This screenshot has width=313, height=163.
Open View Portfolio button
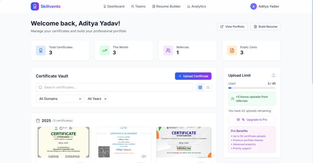pos(232,27)
